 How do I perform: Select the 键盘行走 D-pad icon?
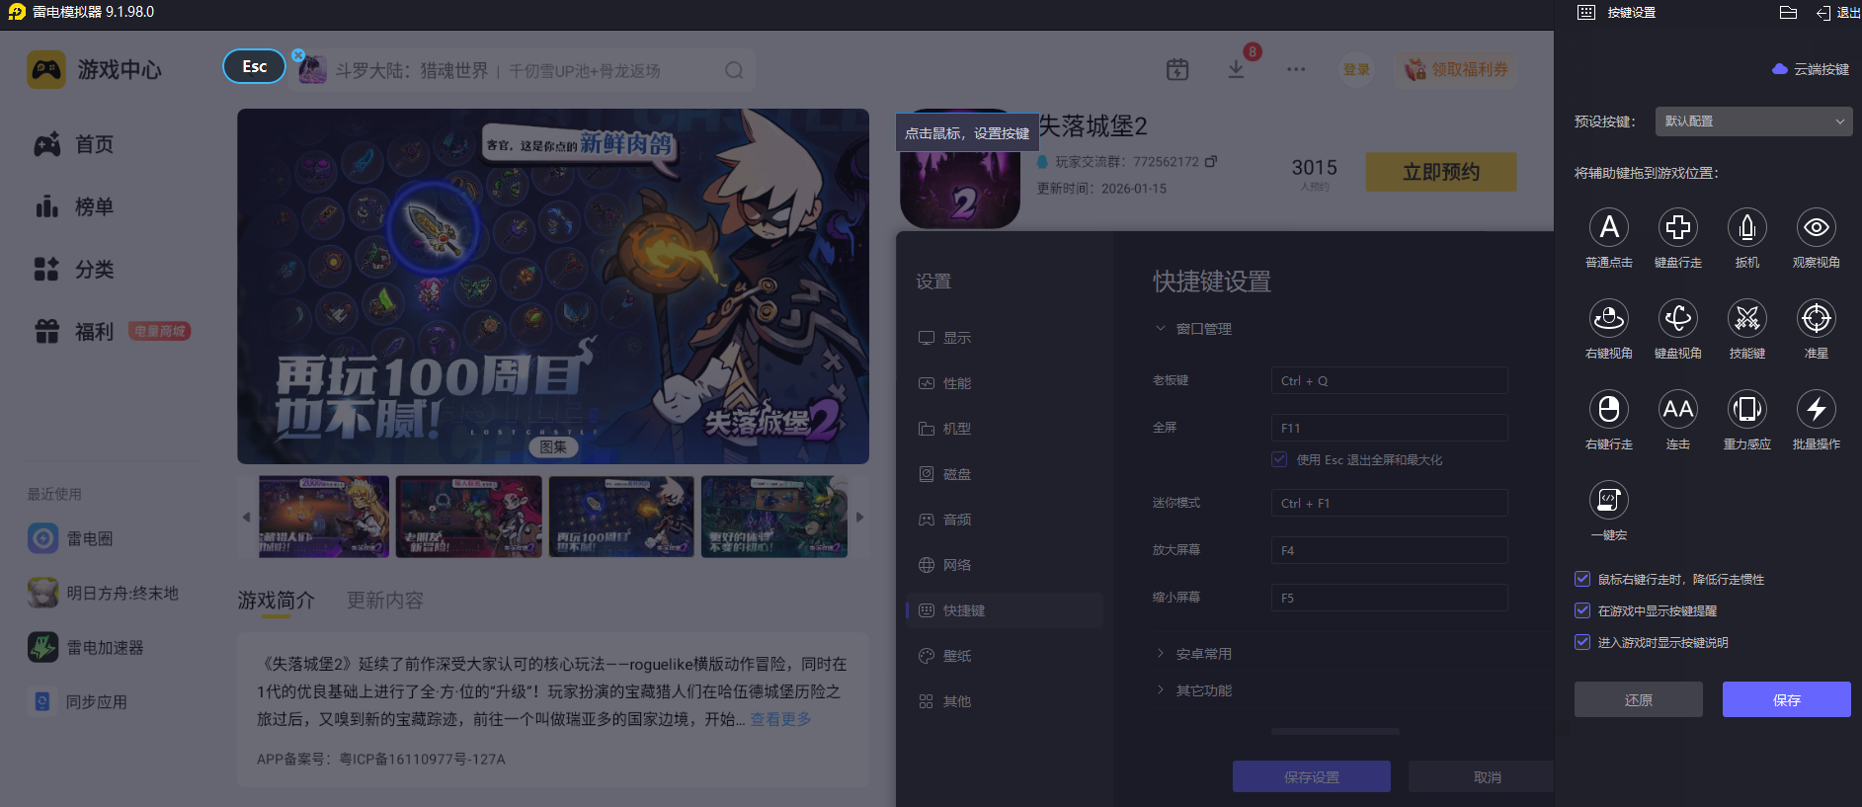pos(1678,227)
